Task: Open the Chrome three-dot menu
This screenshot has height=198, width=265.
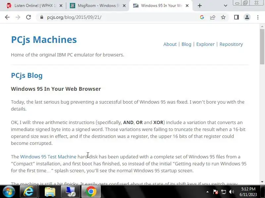Action: click(x=258, y=17)
